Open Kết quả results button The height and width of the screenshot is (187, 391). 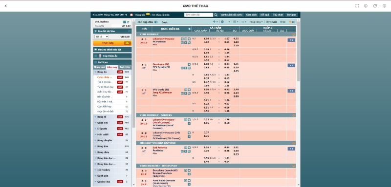[x=264, y=15]
